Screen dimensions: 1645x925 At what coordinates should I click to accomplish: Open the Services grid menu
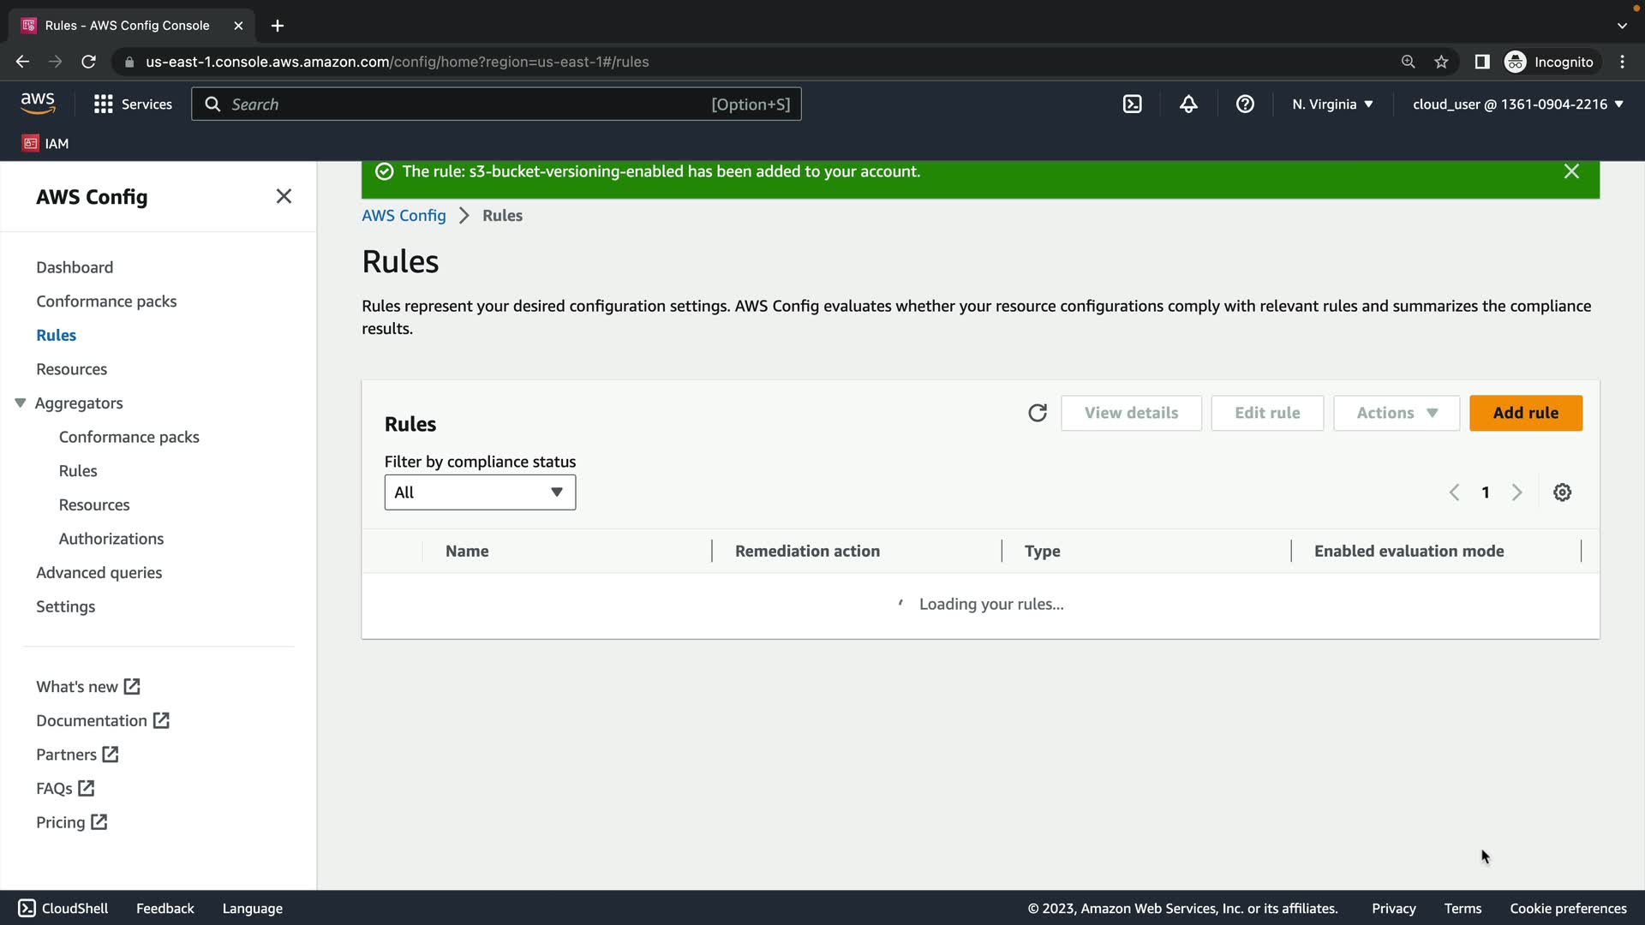[x=133, y=104]
